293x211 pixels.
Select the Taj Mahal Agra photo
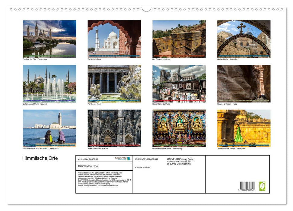(114, 39)
